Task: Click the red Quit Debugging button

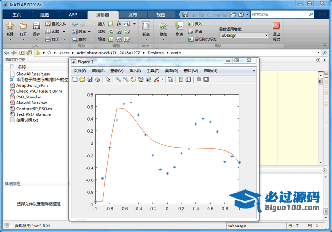Action: (x=276, y=26)
